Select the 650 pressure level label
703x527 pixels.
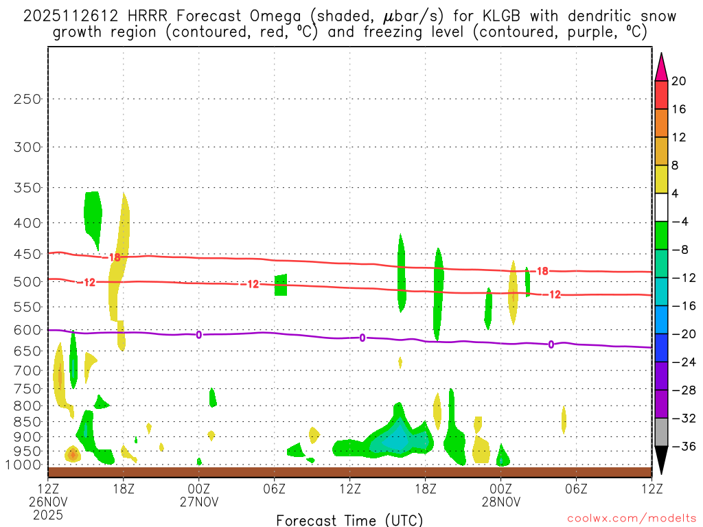(27, 351)
